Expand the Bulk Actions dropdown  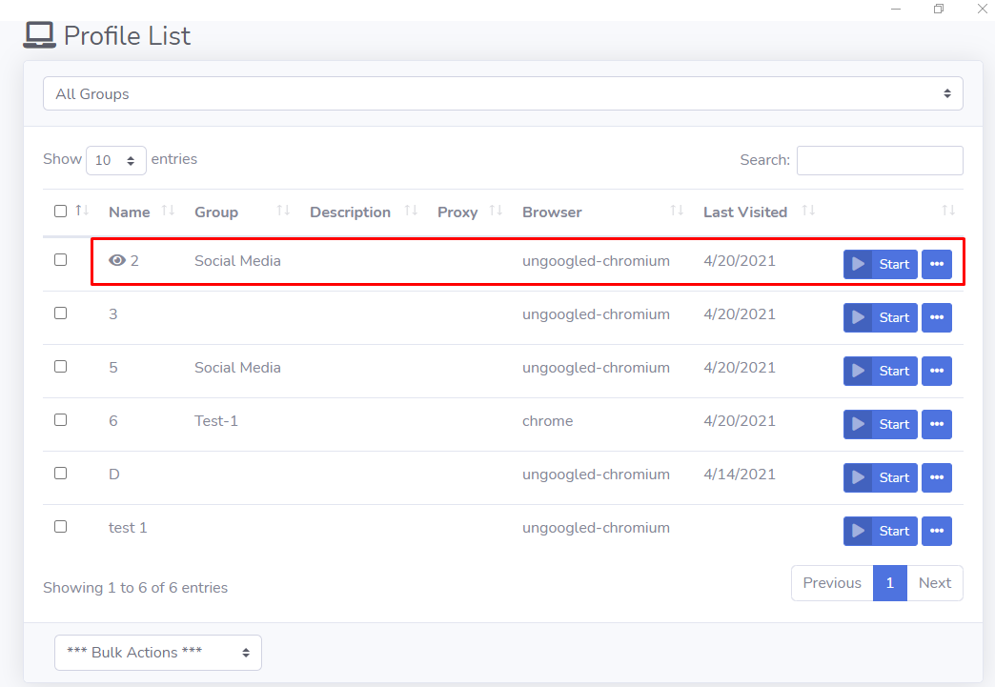[158, 652]
